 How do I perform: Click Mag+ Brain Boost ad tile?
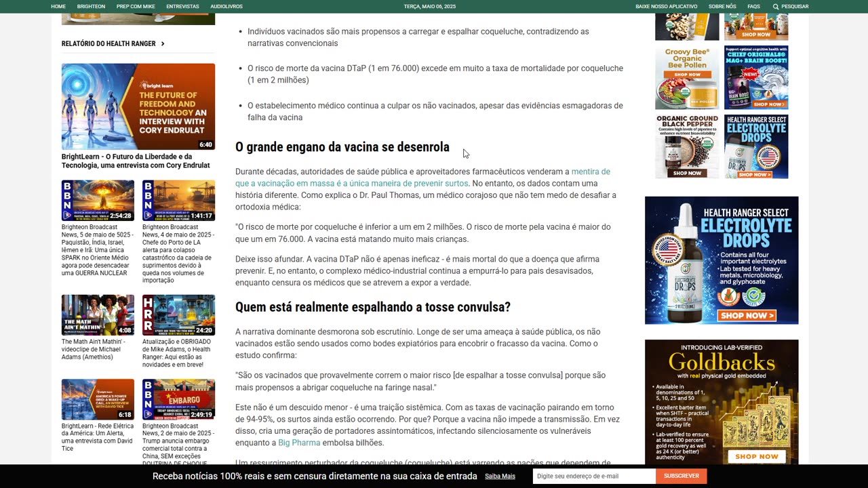[x=756, y=77]
